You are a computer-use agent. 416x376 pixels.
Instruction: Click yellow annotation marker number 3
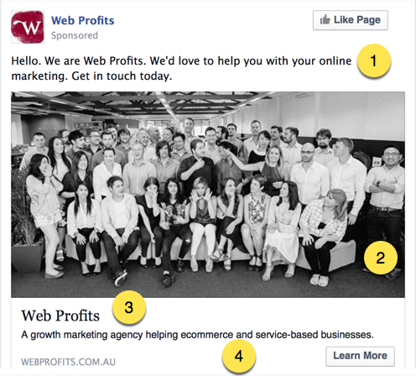point(129,307)
